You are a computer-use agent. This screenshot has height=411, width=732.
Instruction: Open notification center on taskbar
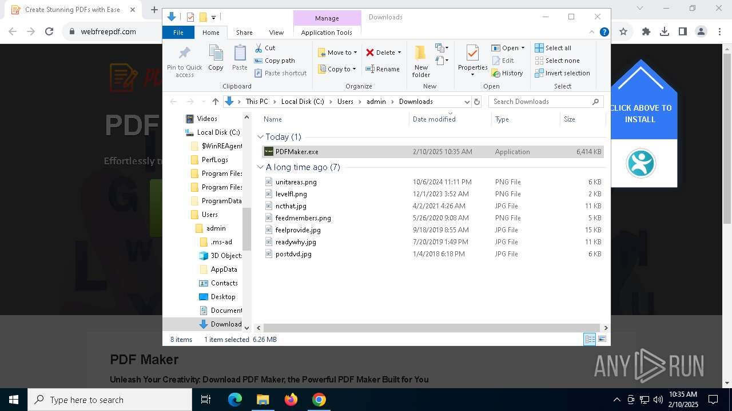point(713,400)
